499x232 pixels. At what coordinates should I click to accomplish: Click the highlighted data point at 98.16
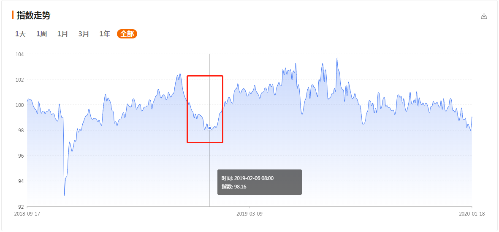click(x=209, y=128)
